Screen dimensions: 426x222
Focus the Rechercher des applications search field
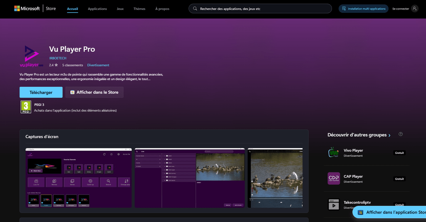click(260, 9)
